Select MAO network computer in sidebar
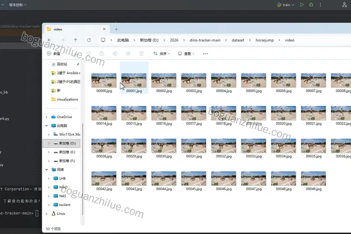This screenshot has width=351, height=234. pos(60,187)
